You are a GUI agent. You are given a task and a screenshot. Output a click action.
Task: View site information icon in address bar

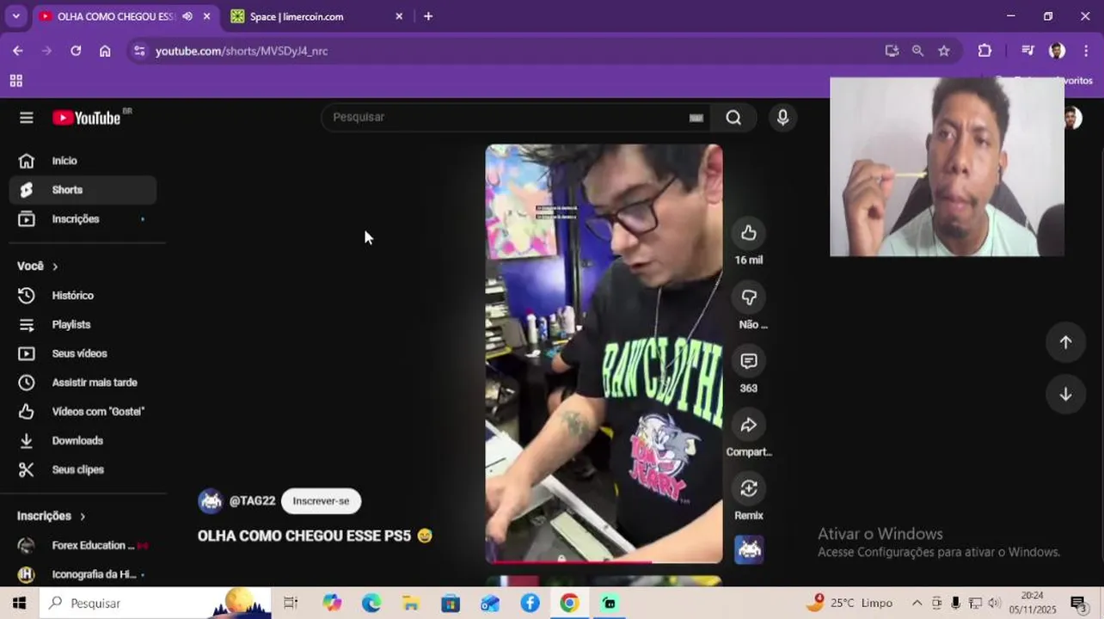pos(140,51)
